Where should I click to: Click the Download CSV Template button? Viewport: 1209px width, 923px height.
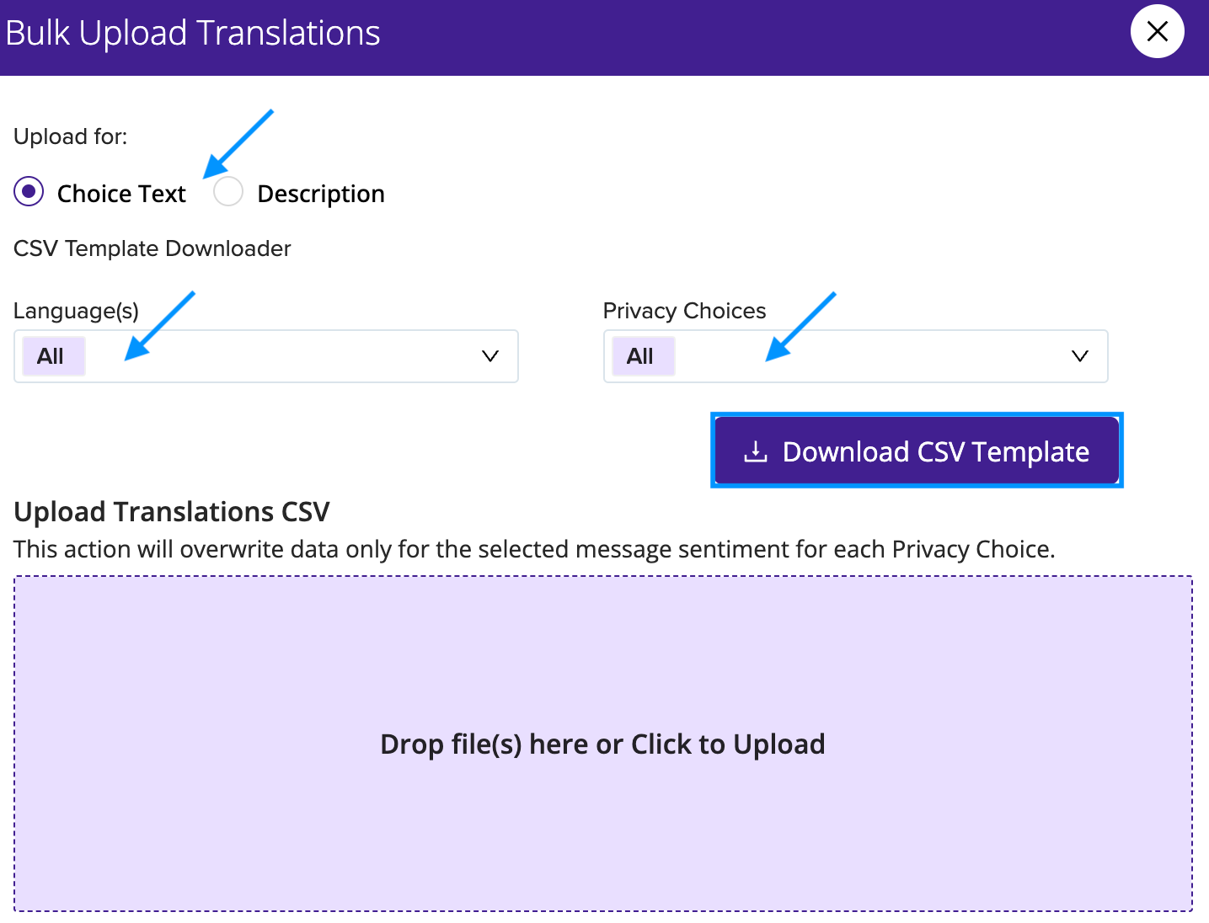917,451
